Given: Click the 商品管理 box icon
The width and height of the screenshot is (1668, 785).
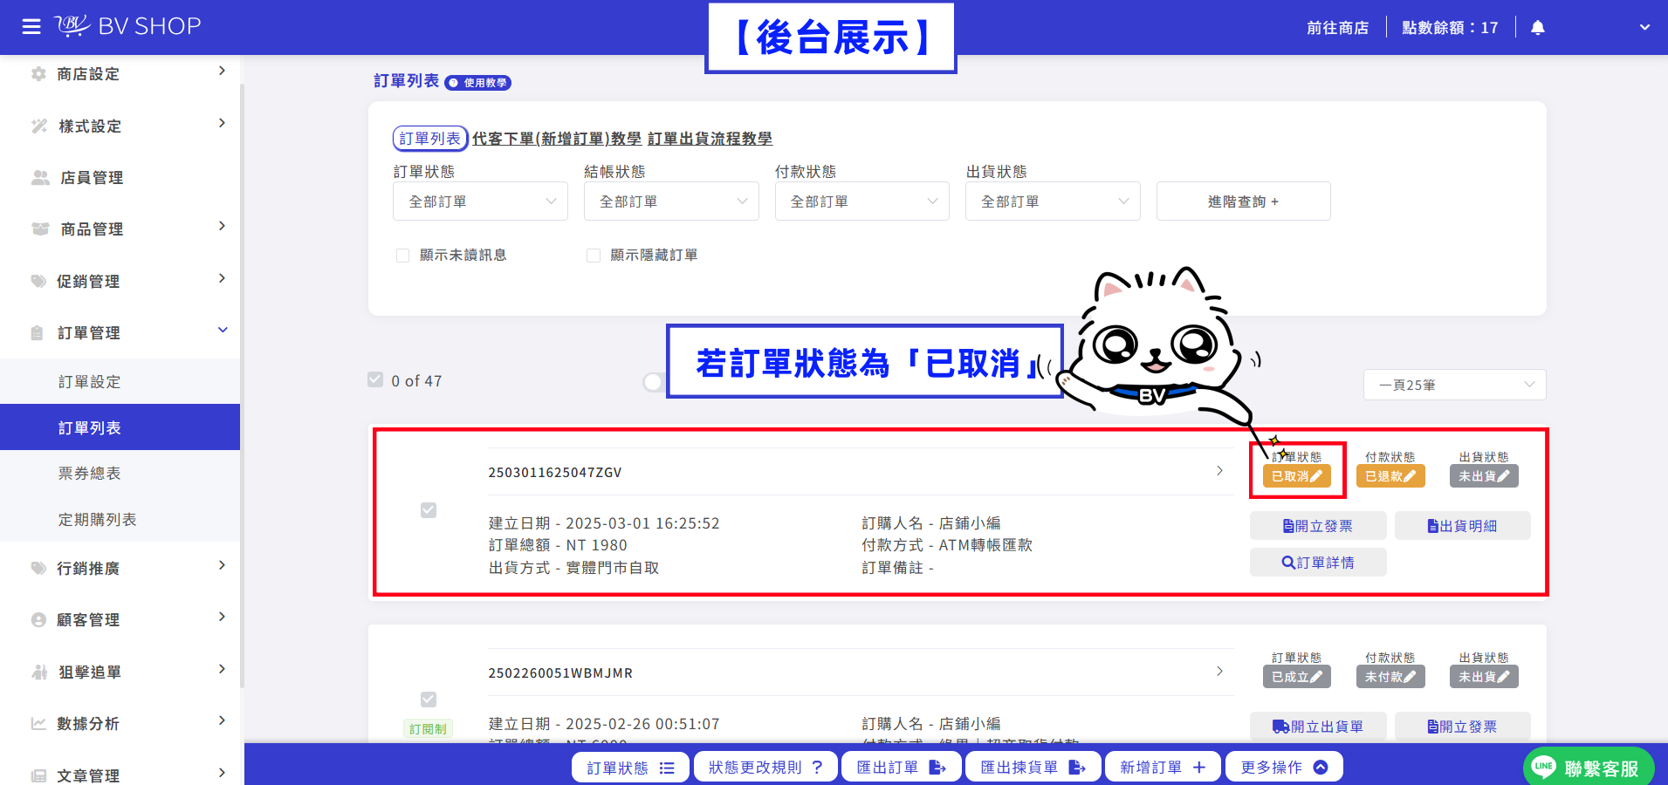Looking at the screenshot, I should coord(40,229).
